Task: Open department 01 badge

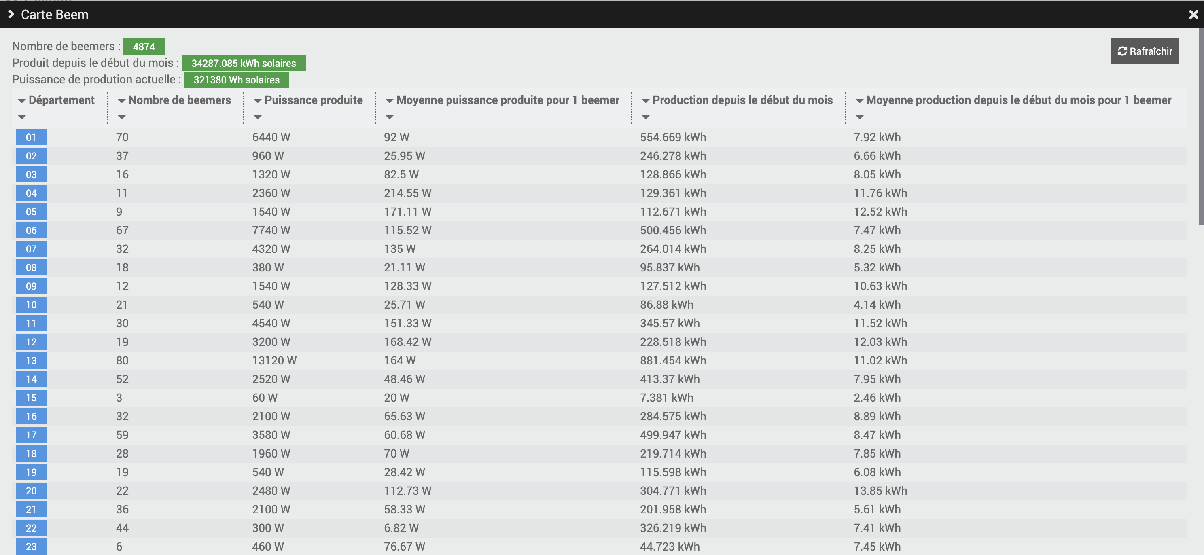Action: [31, 138]
